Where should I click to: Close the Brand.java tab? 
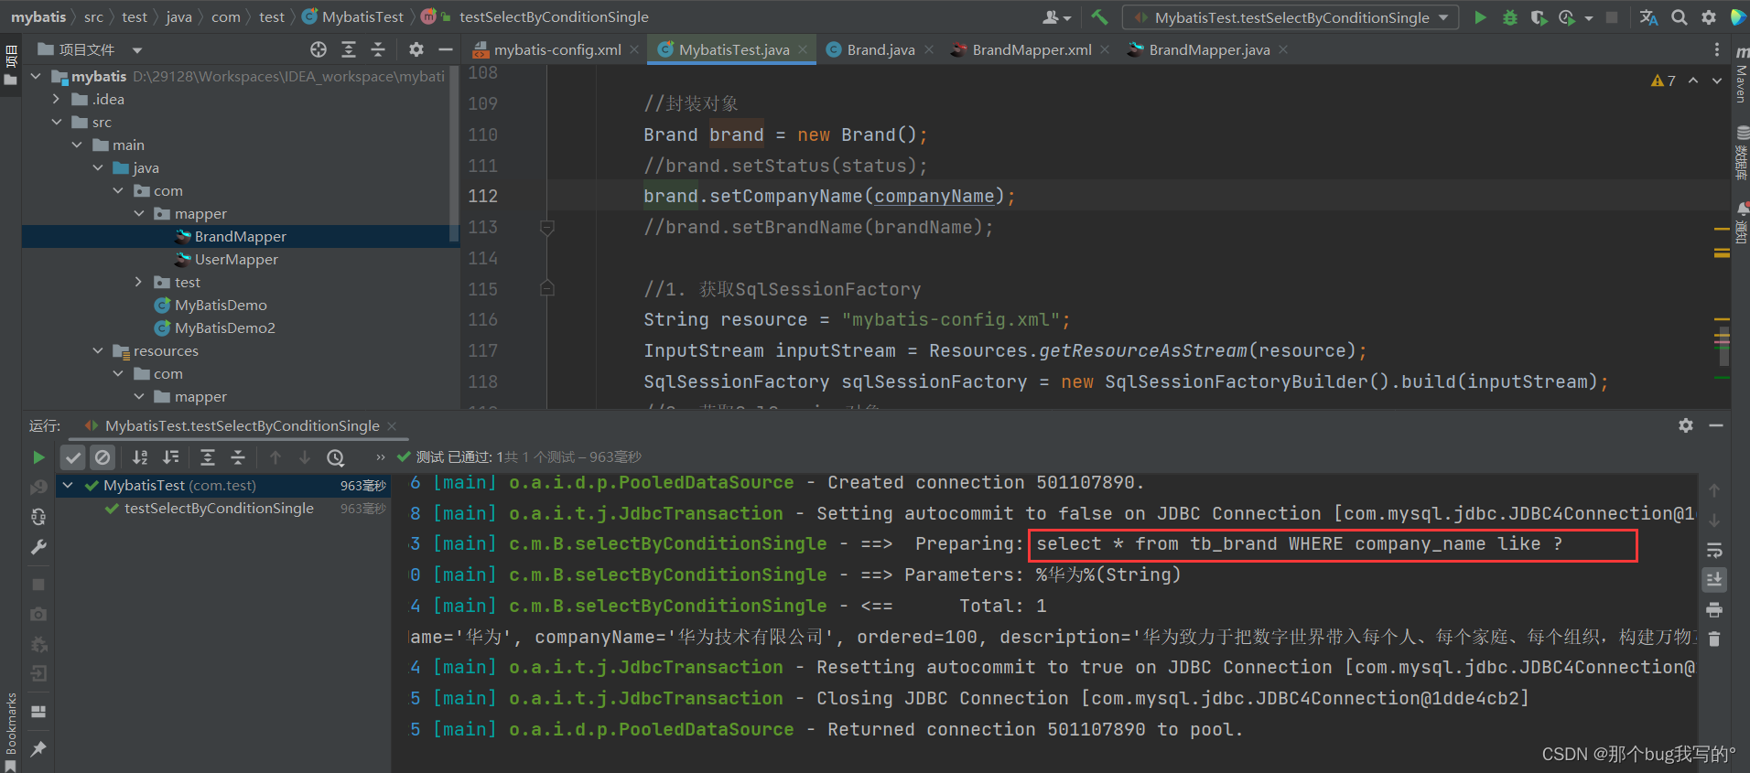(929, 49)
